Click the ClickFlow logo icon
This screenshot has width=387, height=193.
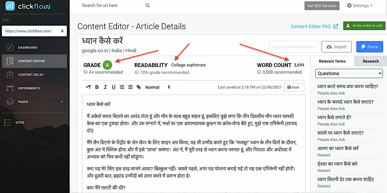[x=10, y=6]
